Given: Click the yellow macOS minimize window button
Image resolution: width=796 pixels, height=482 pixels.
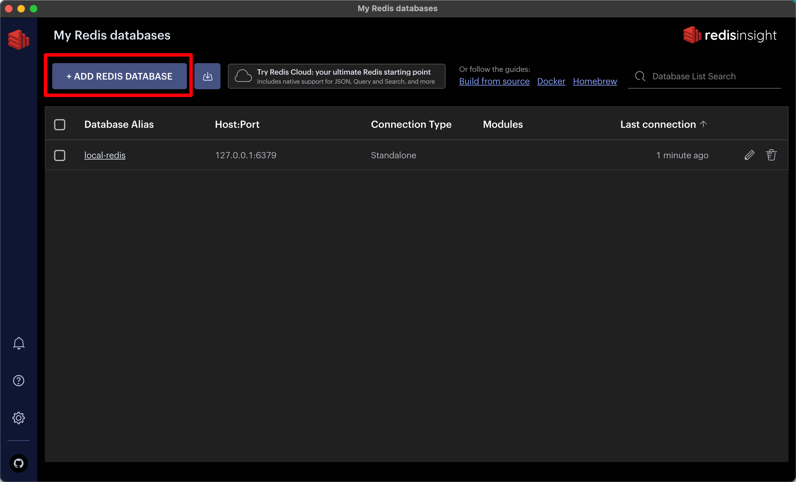Looking at the screenshot, I should (x=21, y=8).
